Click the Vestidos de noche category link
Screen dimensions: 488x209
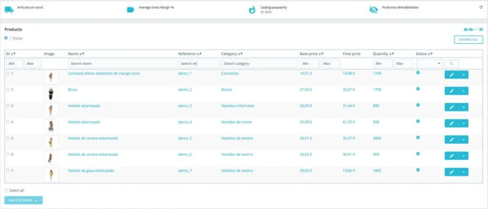pos(237,122)
